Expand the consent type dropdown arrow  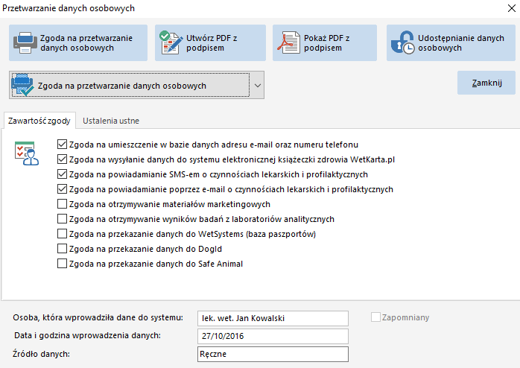point(258,85)
